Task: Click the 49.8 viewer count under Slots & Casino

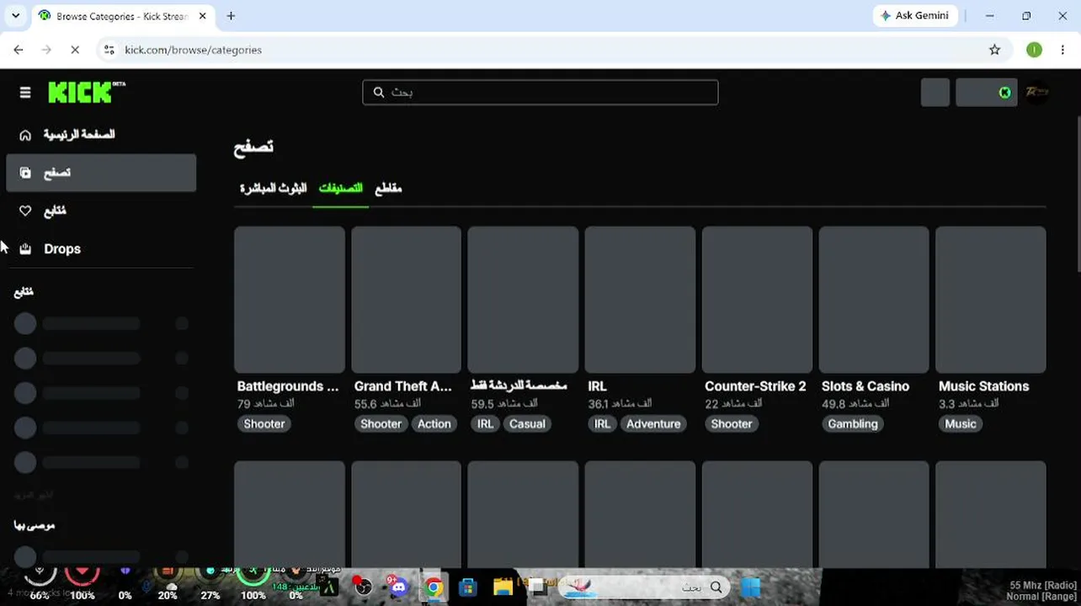Action: coord(855,404)
